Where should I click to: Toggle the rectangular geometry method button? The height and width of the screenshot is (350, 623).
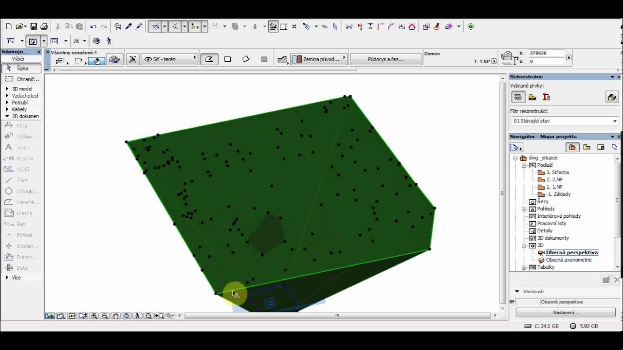pos(227,59)
